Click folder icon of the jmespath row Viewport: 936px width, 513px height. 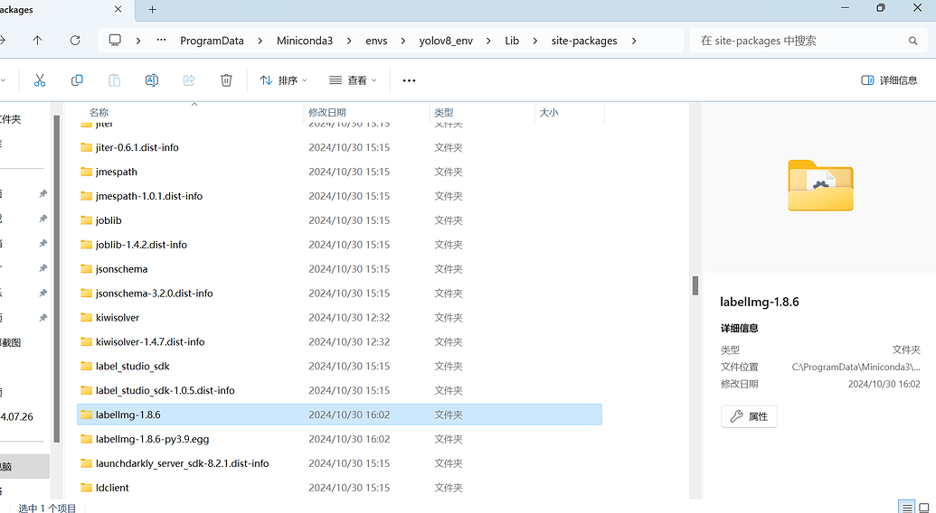pyautogui.click(x=86, y=172)
